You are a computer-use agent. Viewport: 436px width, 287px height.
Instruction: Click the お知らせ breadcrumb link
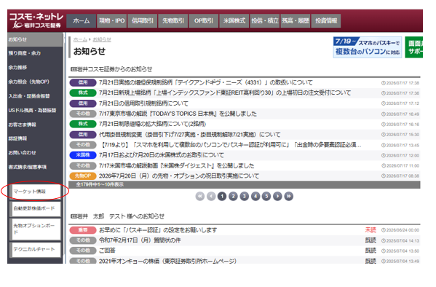point(102,39)
